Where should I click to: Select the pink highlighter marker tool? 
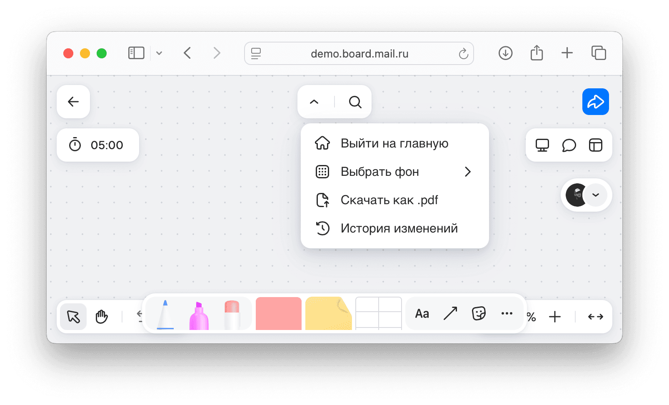[x=199, y=316]
